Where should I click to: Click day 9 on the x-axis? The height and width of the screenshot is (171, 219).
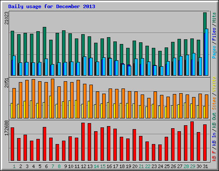pos(65,166)
